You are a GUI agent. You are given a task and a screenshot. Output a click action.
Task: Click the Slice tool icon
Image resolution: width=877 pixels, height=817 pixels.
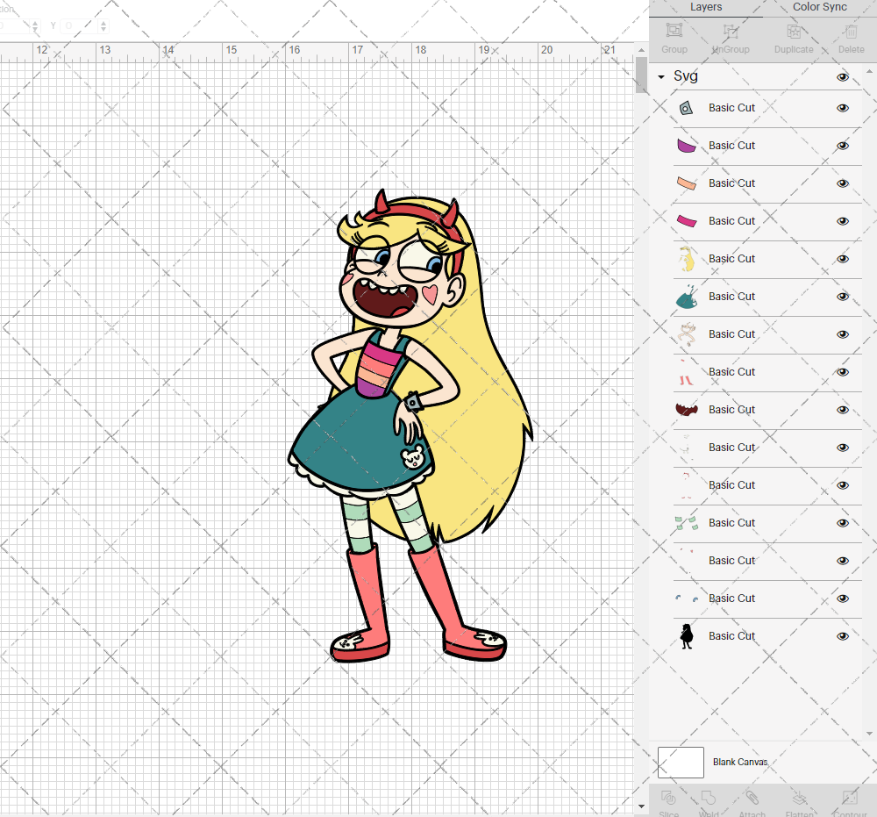(668, 798)
